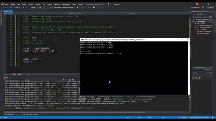
Task: Open the editor zoom percentage dropdown
Action: pyautogui.click(x=7, y=74)
